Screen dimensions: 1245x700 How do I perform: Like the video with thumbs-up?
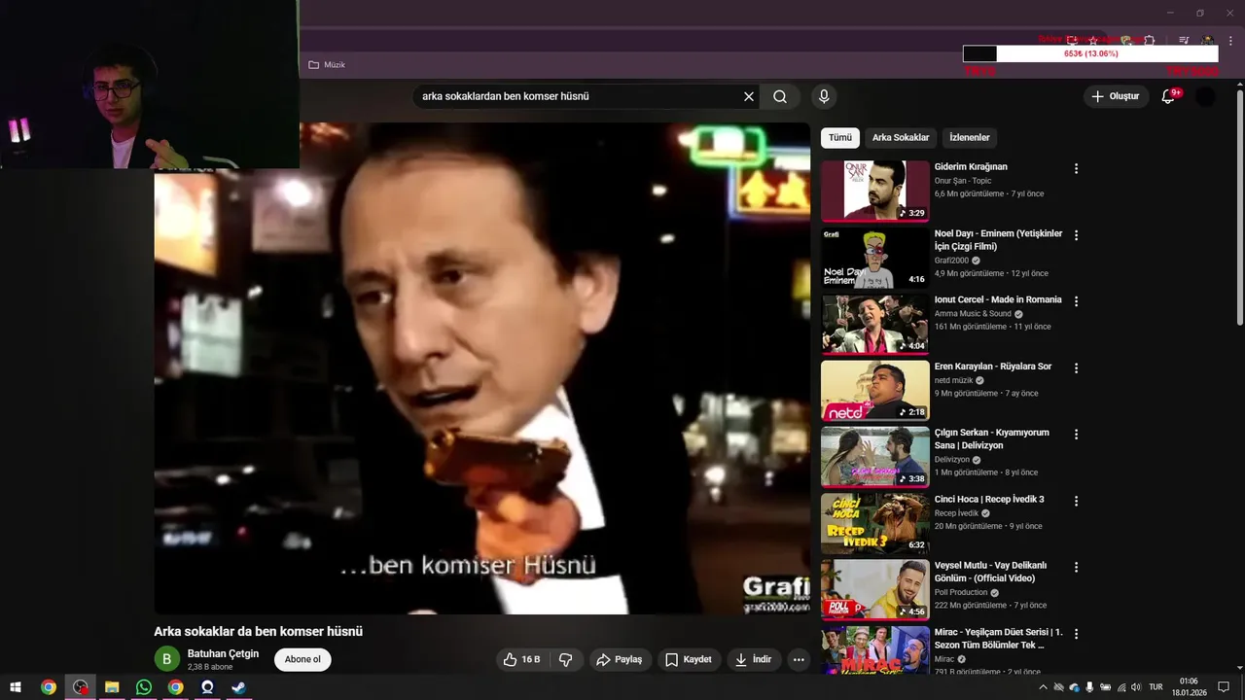click(x=520, y=659)
